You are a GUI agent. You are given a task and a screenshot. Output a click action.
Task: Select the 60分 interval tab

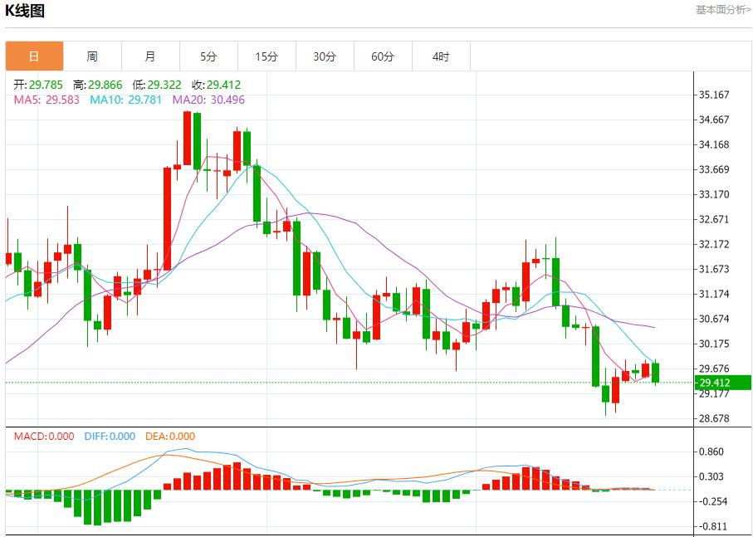tap(383, 56)
